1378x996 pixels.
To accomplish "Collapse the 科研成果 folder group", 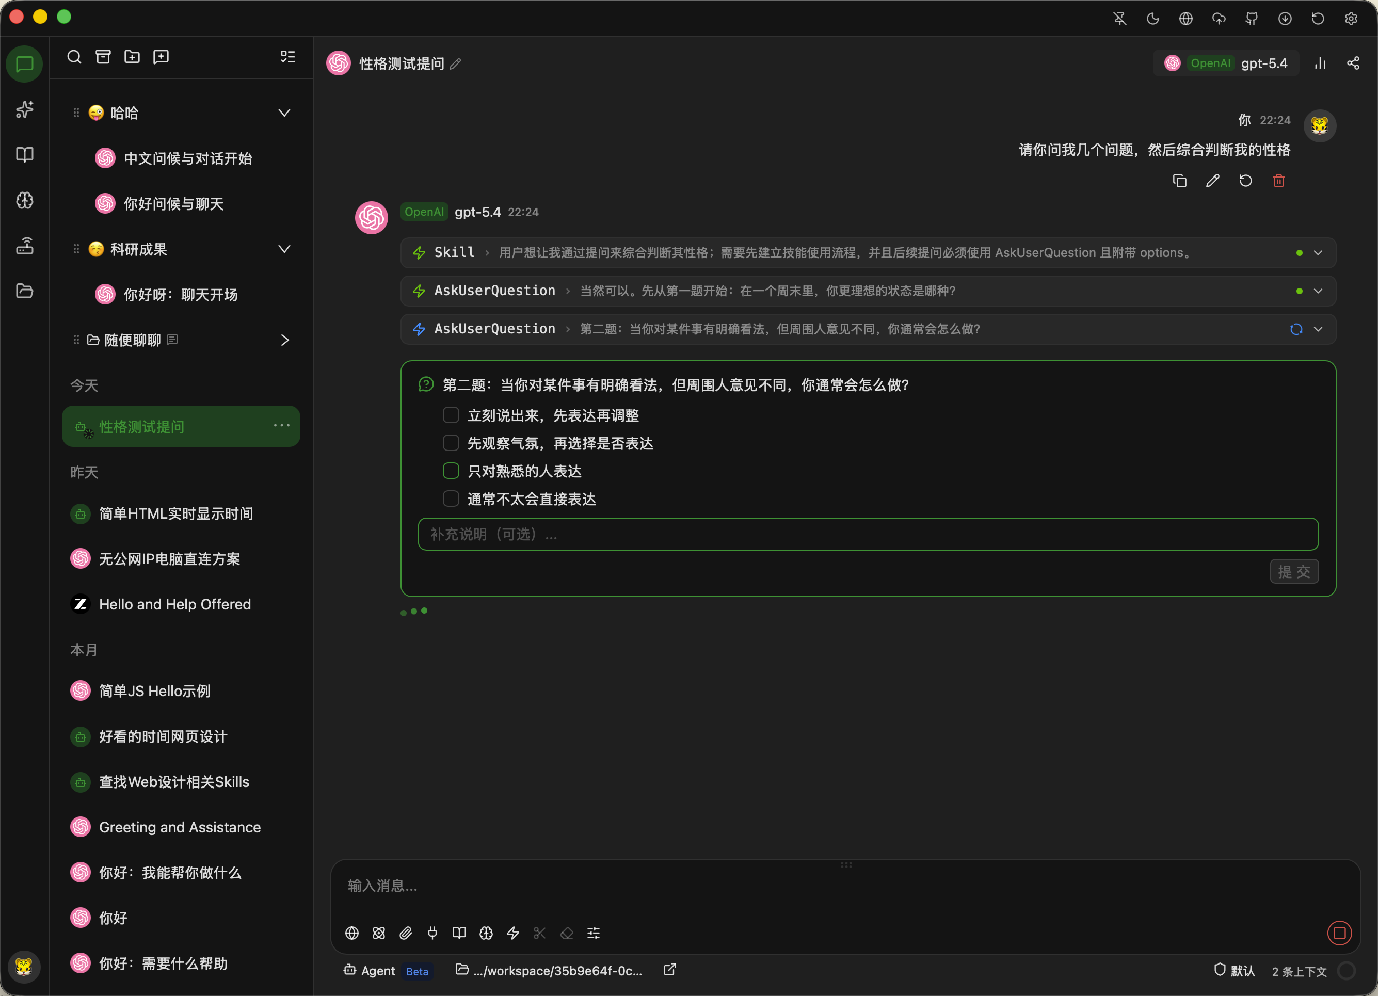I will (x=284, y=249).
